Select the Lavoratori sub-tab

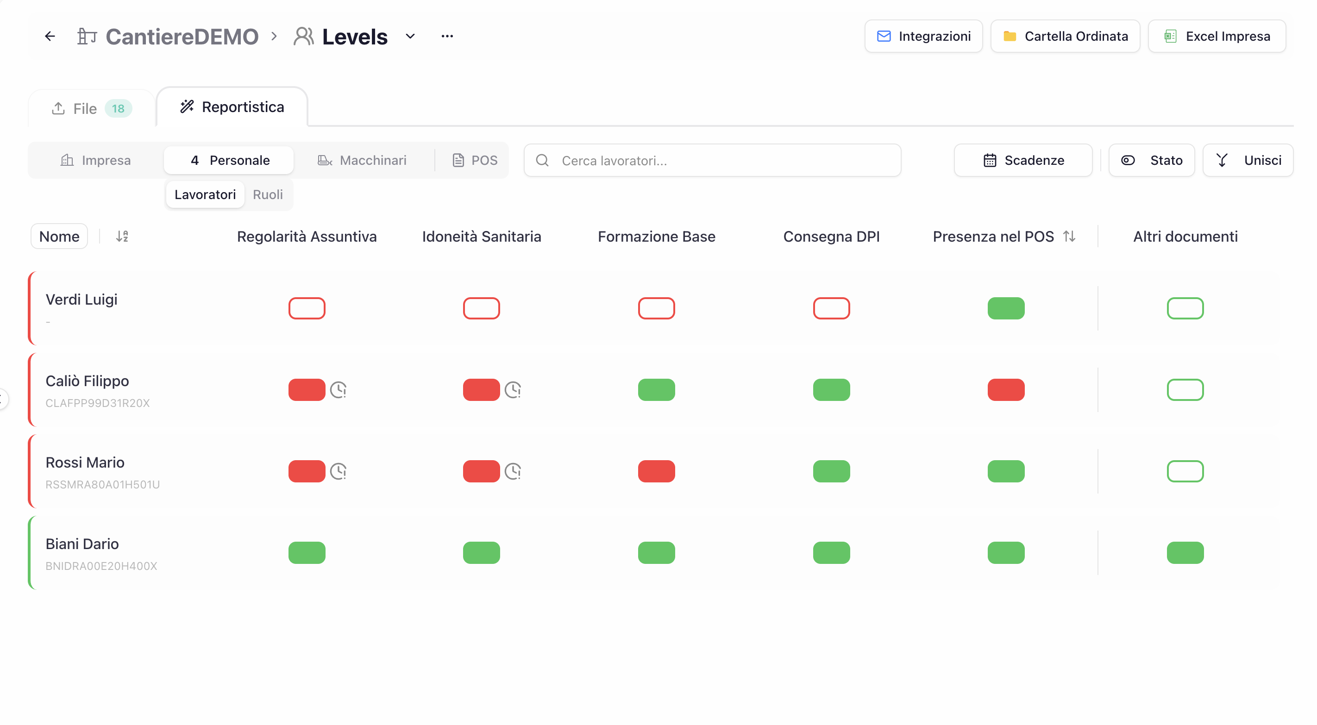tap(205, 195)
